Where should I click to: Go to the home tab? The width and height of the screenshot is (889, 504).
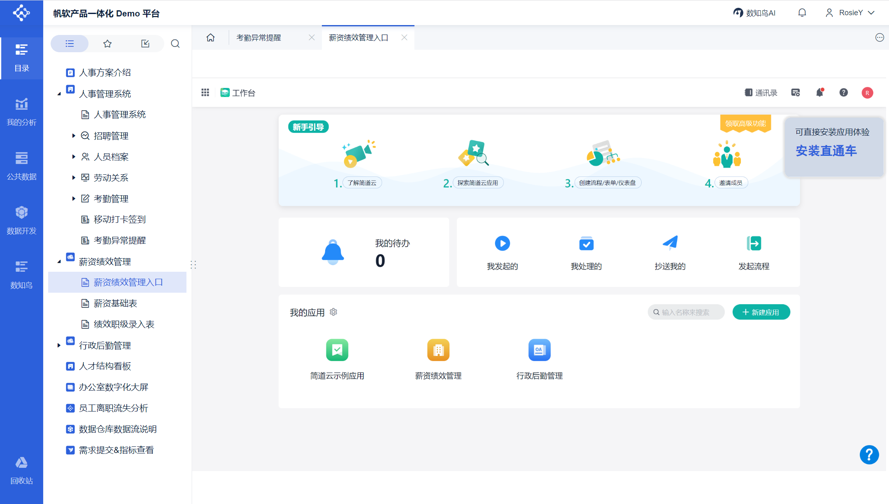[x=210, y=37]
